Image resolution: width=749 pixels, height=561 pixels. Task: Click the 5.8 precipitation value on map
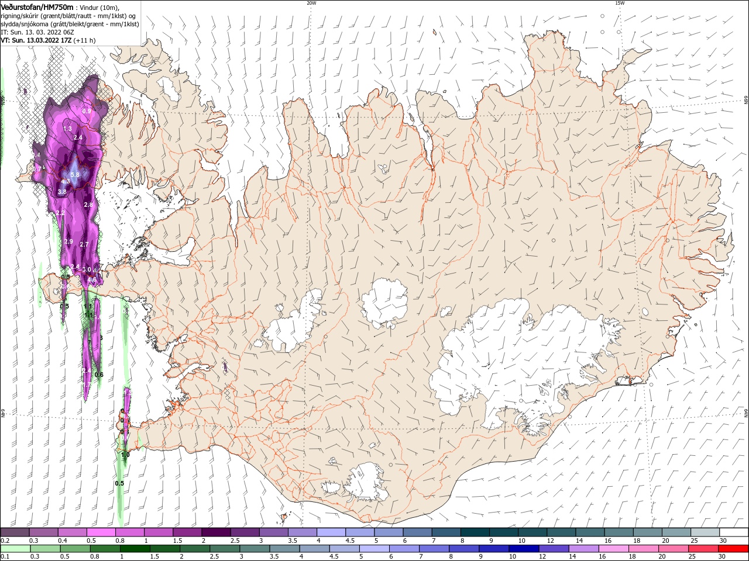[75, 175]
